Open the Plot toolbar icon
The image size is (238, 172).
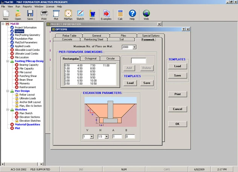coord(56,15)
